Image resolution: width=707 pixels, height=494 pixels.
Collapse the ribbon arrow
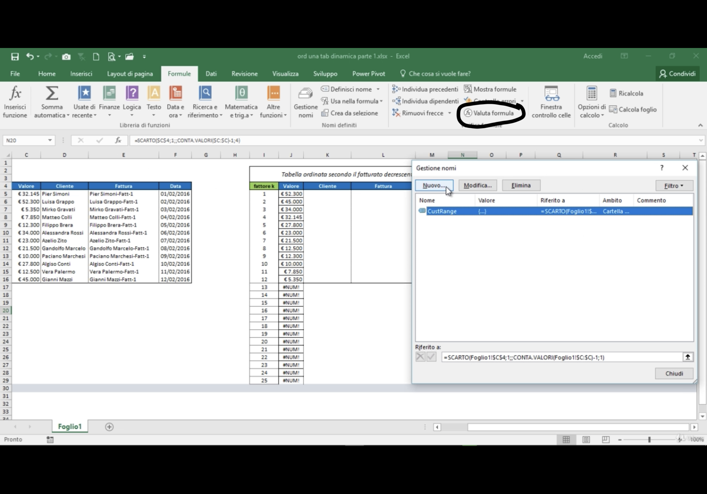(x=700, y=125)
